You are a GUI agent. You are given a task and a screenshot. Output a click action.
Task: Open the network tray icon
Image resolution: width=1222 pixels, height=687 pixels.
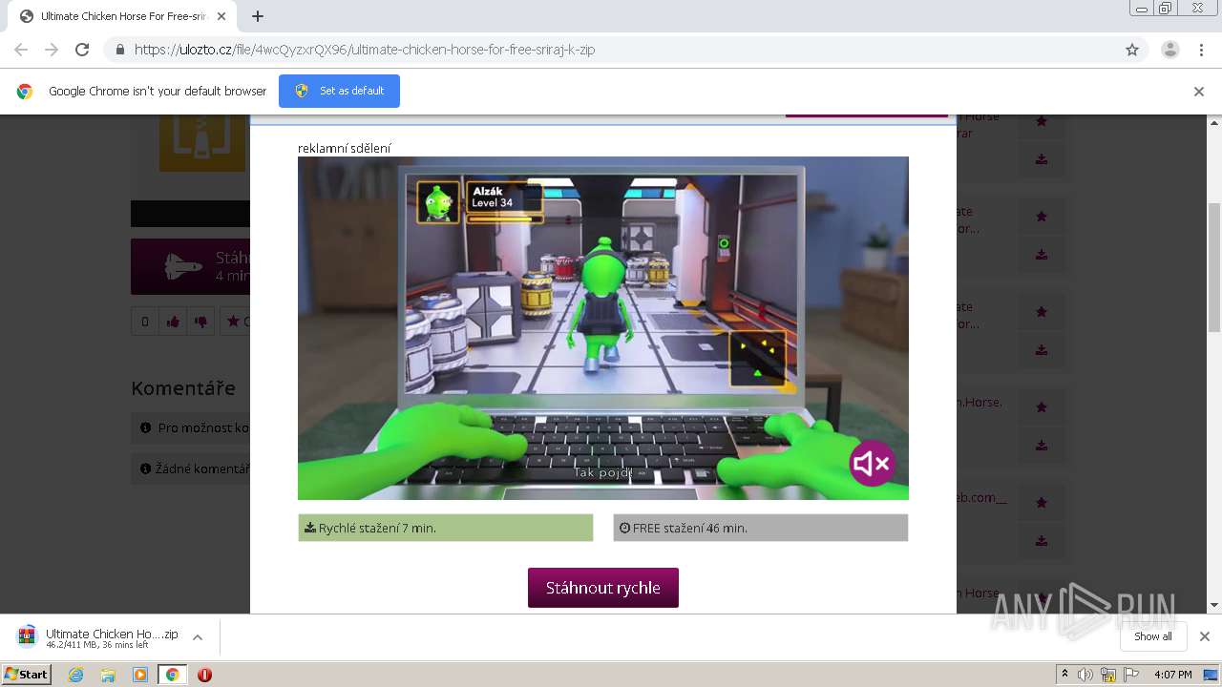(x=1108, y=675)
